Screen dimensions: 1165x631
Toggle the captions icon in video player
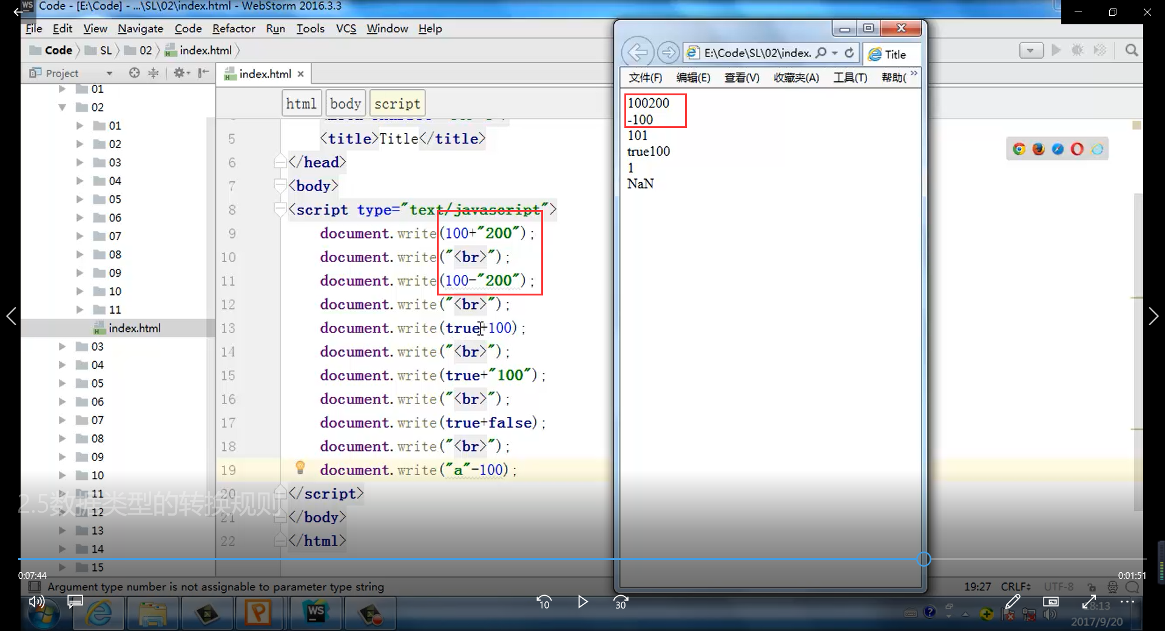[x=75, y=602]
